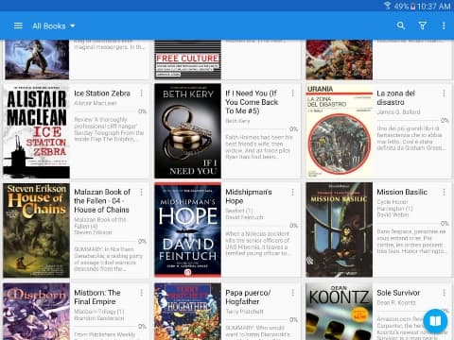Tap the floating open-book reading button
This screenshot has width=454, height=340.
coord(435,321)
